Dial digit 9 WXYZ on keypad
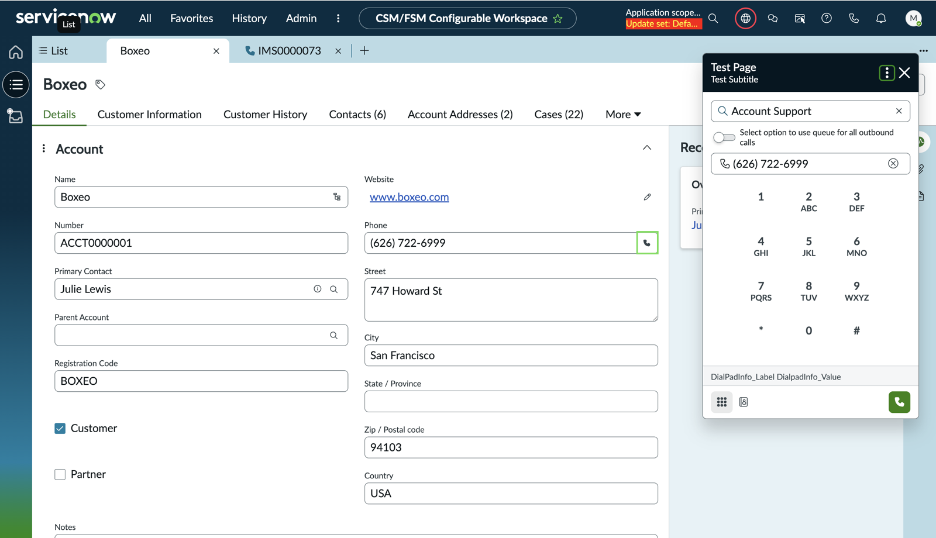The height and width of the screenshot is (538, 936). (856, 291)
